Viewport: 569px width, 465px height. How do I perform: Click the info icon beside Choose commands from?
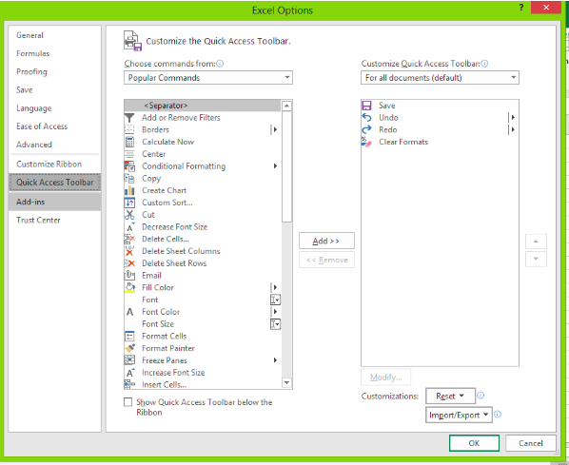220,64
